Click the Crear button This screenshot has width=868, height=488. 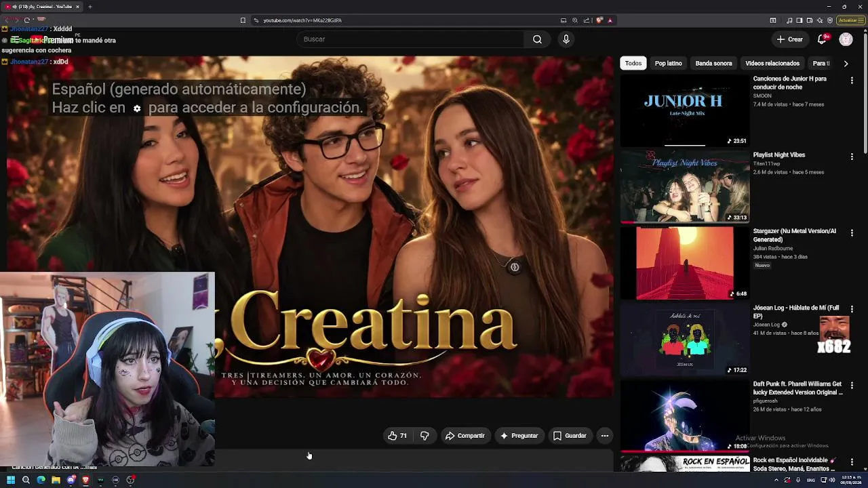pos(790,39)
